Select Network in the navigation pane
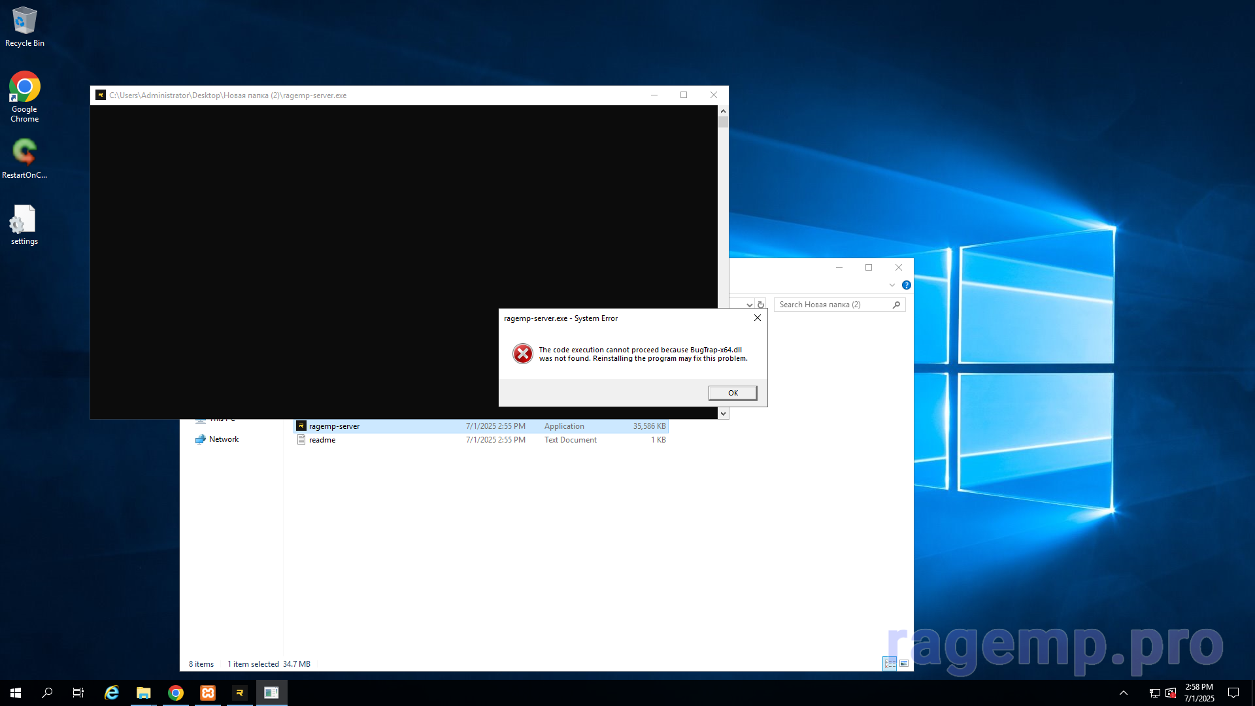1255x706 pixels. (x=224, y=439)
